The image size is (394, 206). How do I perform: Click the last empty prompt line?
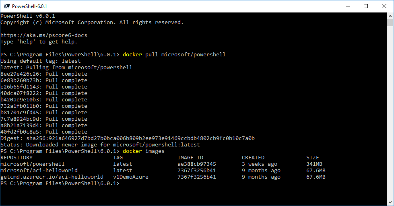(x=60, y=183)
